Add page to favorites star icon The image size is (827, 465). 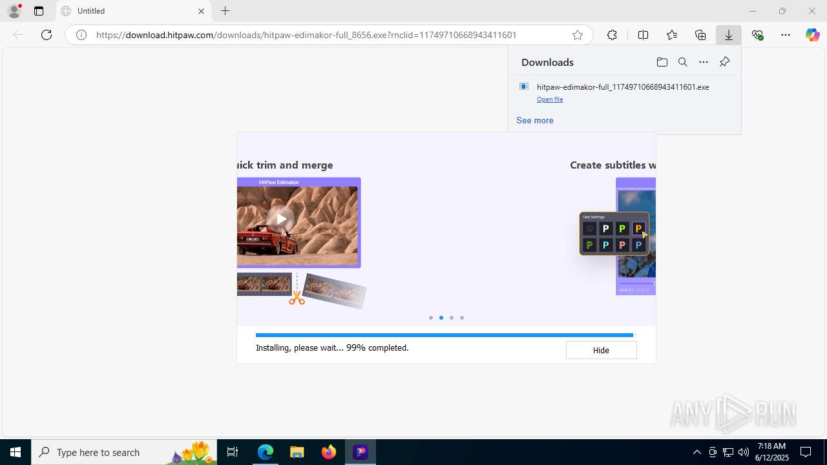coord(578,35)
